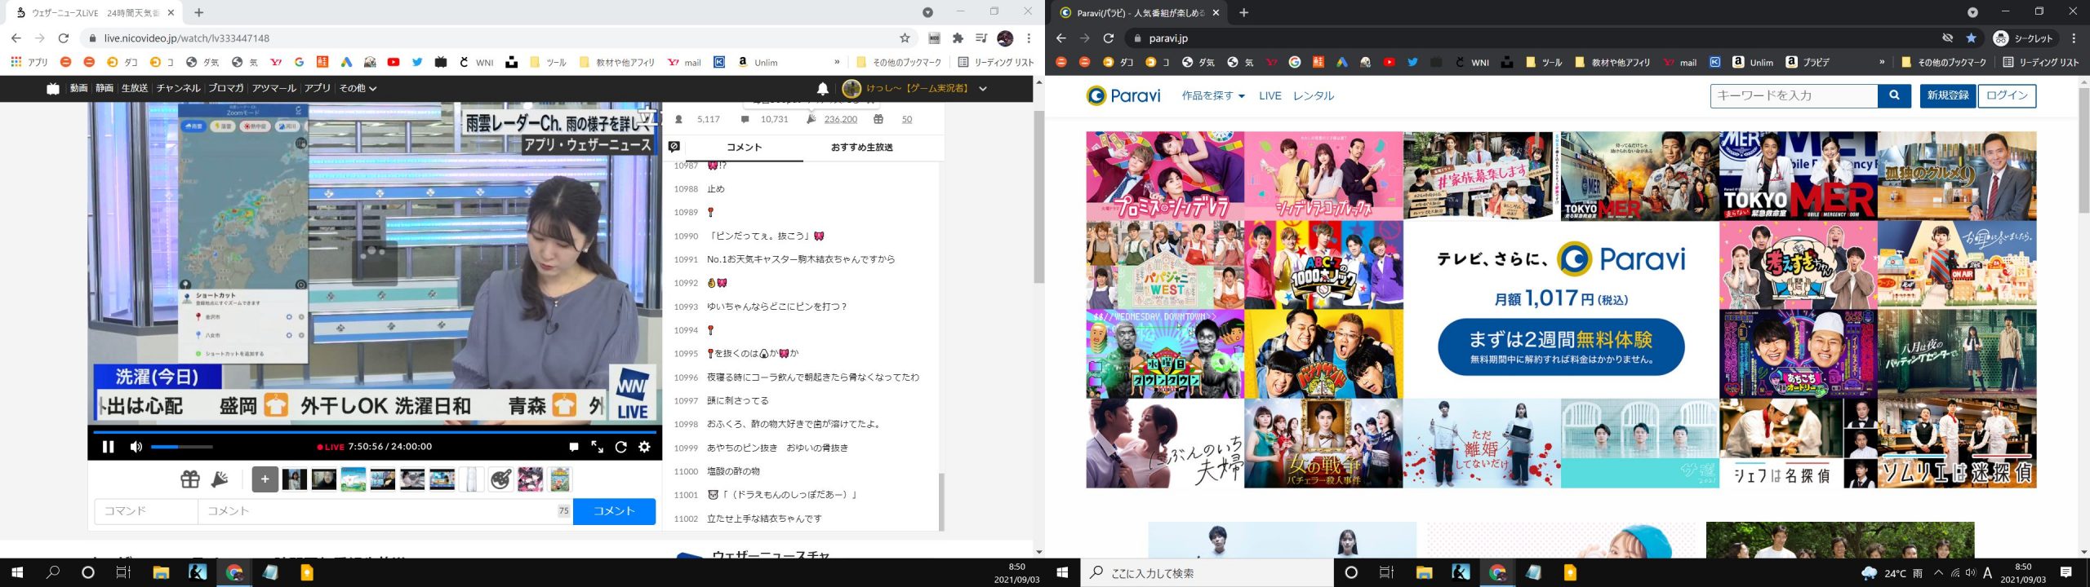Click the megaphone ad icon below the player
Screen dimensions: 2090x587
pos(220,479)
